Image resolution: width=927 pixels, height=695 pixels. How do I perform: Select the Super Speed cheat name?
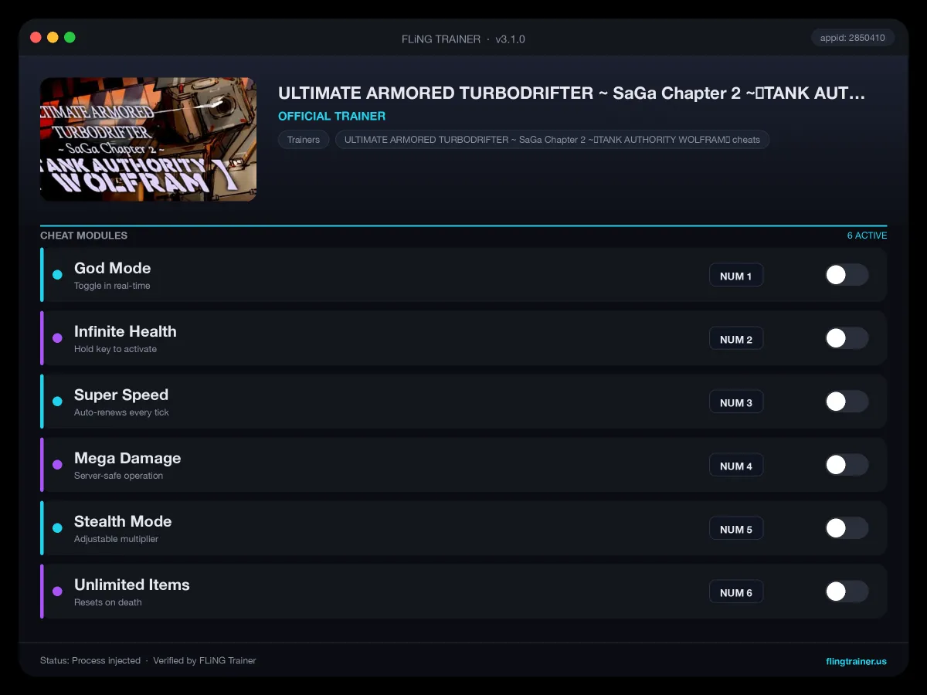click(x=121, y=395)
